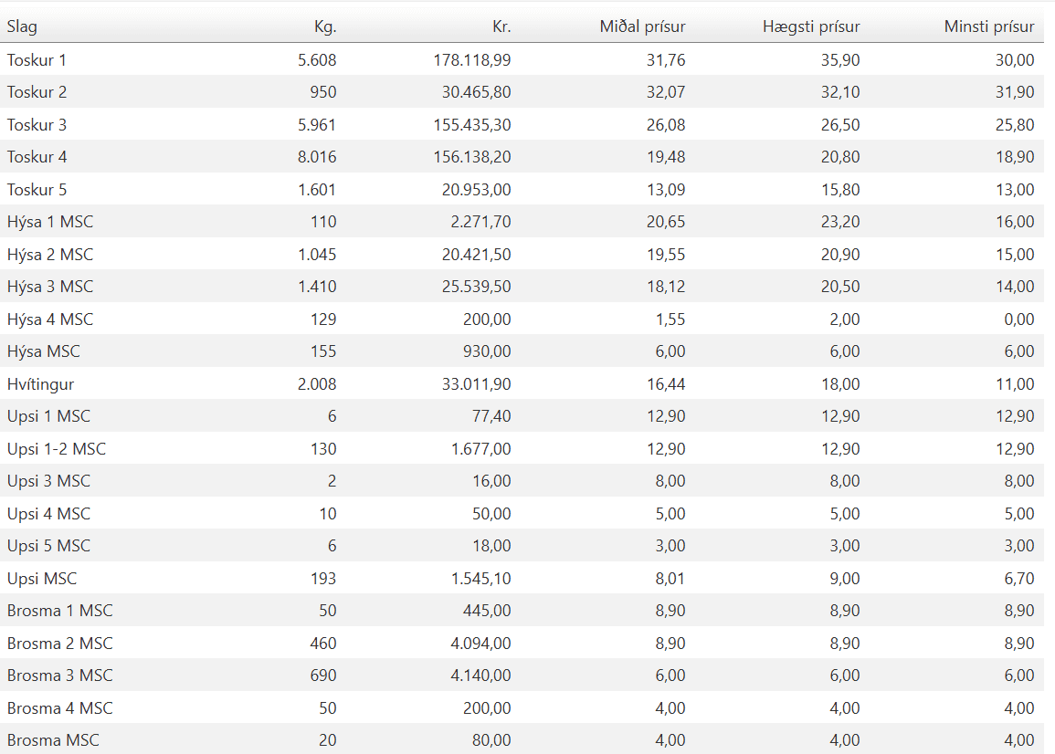
Task: Click the 8.016 Kg. cell
Action: [x=317, y=157]
